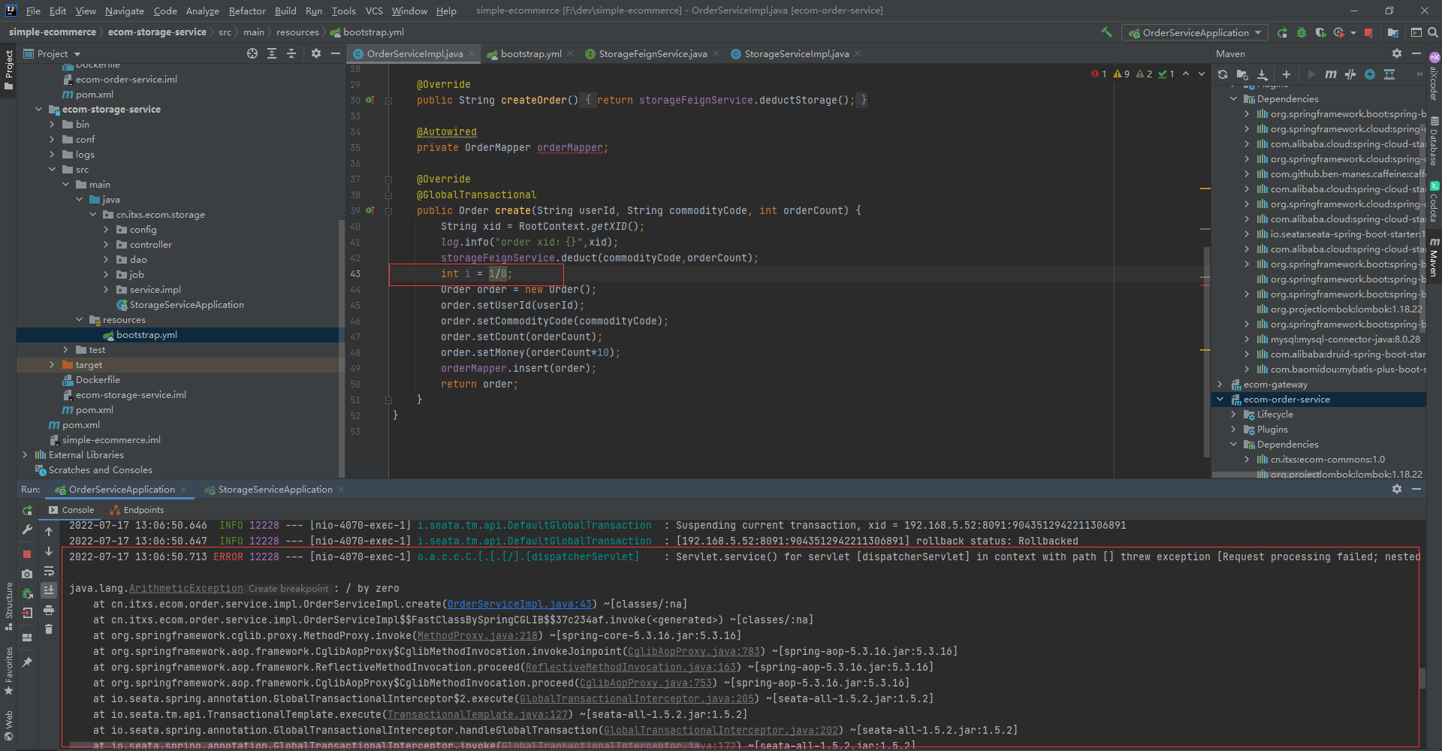The image size is (1442, 751).
Task: Open the VCS menu
Action: 374,11
